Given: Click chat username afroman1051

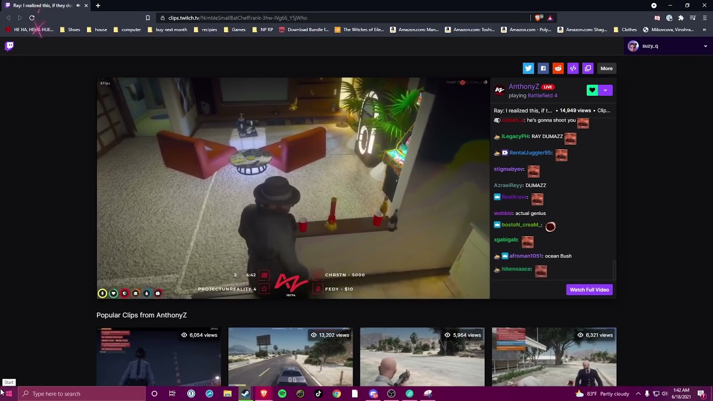Looking at the screenshot, I should click(525, 256).
